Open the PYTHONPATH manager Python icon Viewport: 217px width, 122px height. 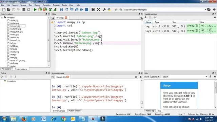click(109, 9)
